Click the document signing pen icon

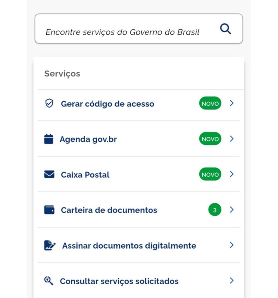click(x=50, y=246)
